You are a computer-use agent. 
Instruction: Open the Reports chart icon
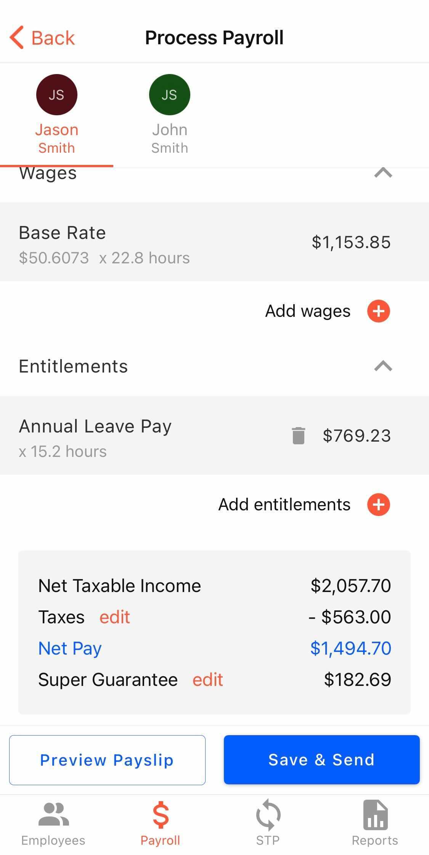375,815
